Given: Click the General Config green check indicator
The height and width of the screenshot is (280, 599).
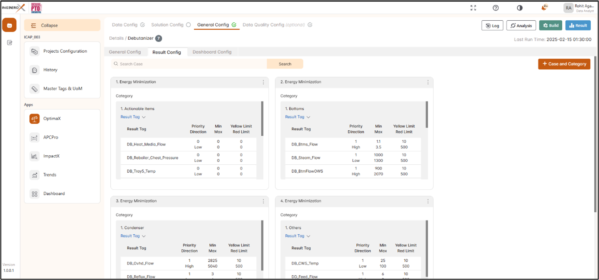Looking at the screenshot, I should [x=234, y=25].
